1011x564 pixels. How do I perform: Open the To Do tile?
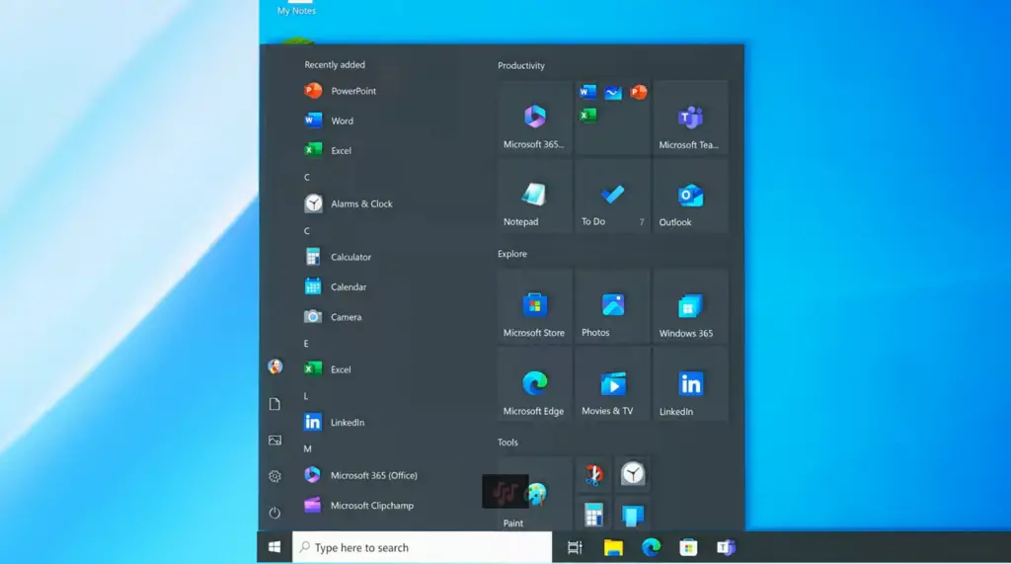tap(612, 197)
